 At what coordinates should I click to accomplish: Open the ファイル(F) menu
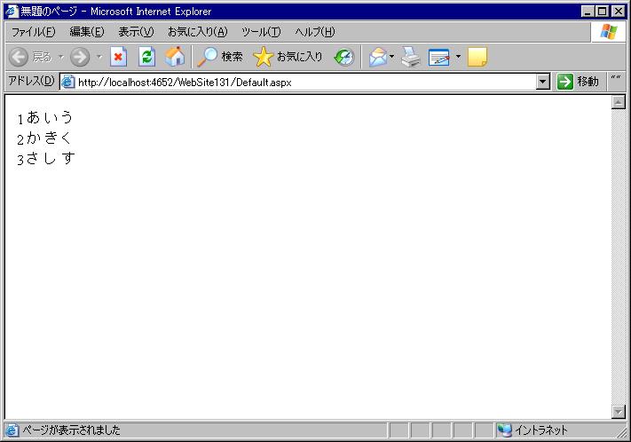pyautogui.click(x=33, y=32)
